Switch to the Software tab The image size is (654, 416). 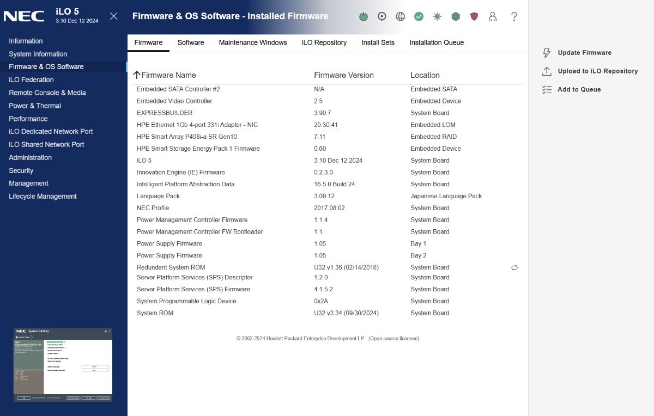(x=191, y=42)
